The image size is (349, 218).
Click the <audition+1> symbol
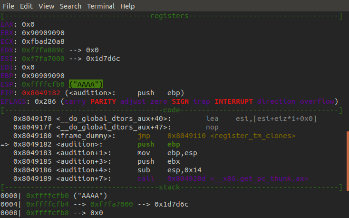(x=82, y=153)
